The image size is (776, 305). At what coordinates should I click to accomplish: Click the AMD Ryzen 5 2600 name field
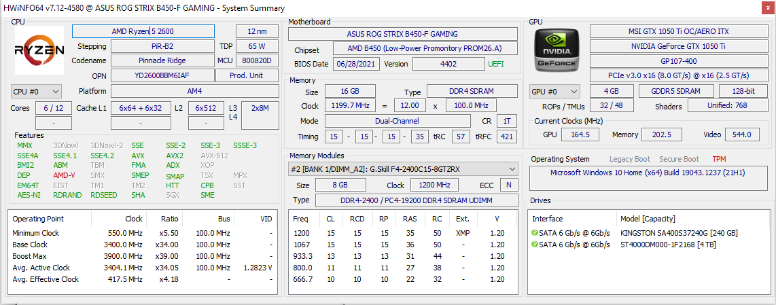pyautogui.click(x=143, y=32)
